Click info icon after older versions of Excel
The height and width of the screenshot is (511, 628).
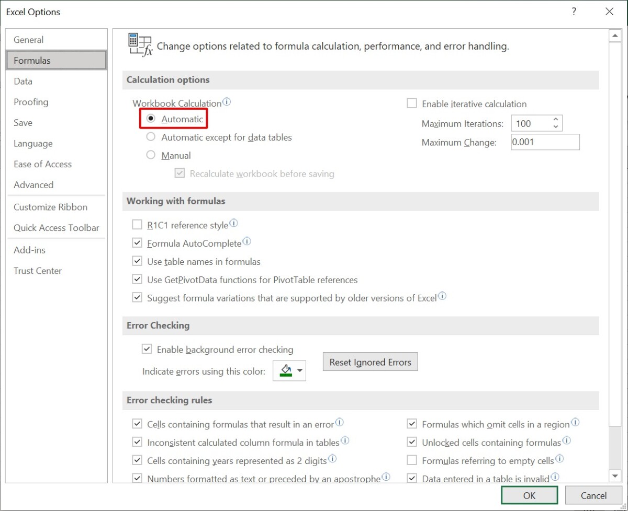tap(442, 296)
